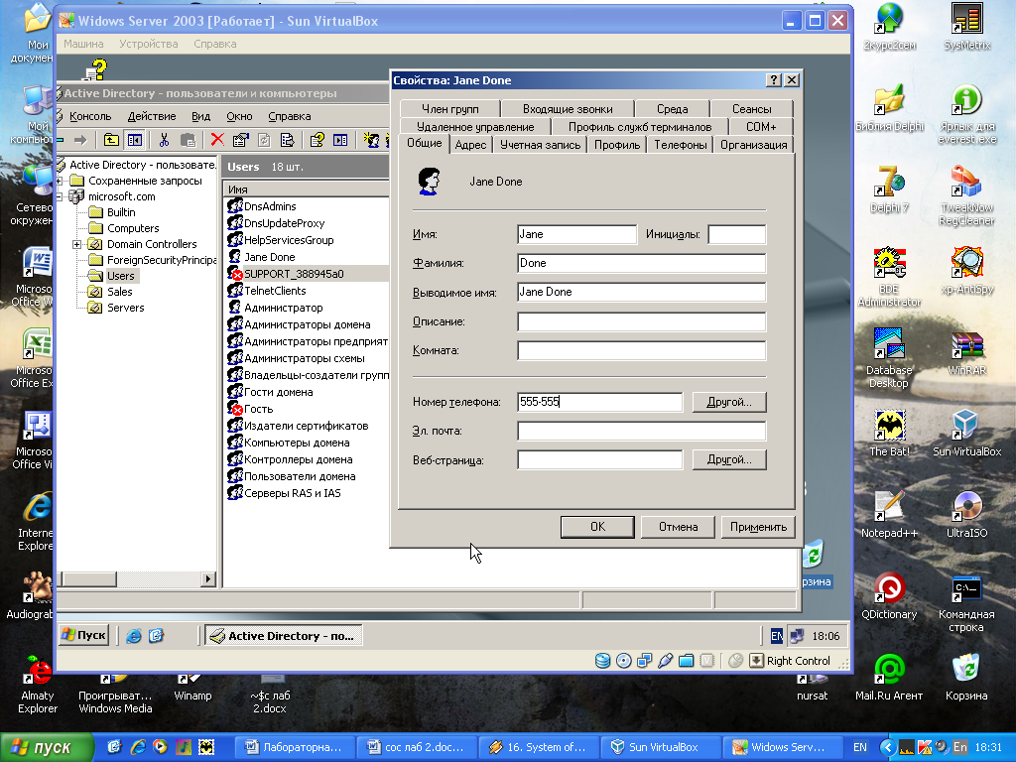1016x762 pixels.
Task: Click the guest Internet Explorer quick launch icon
Action: point(134,636)
